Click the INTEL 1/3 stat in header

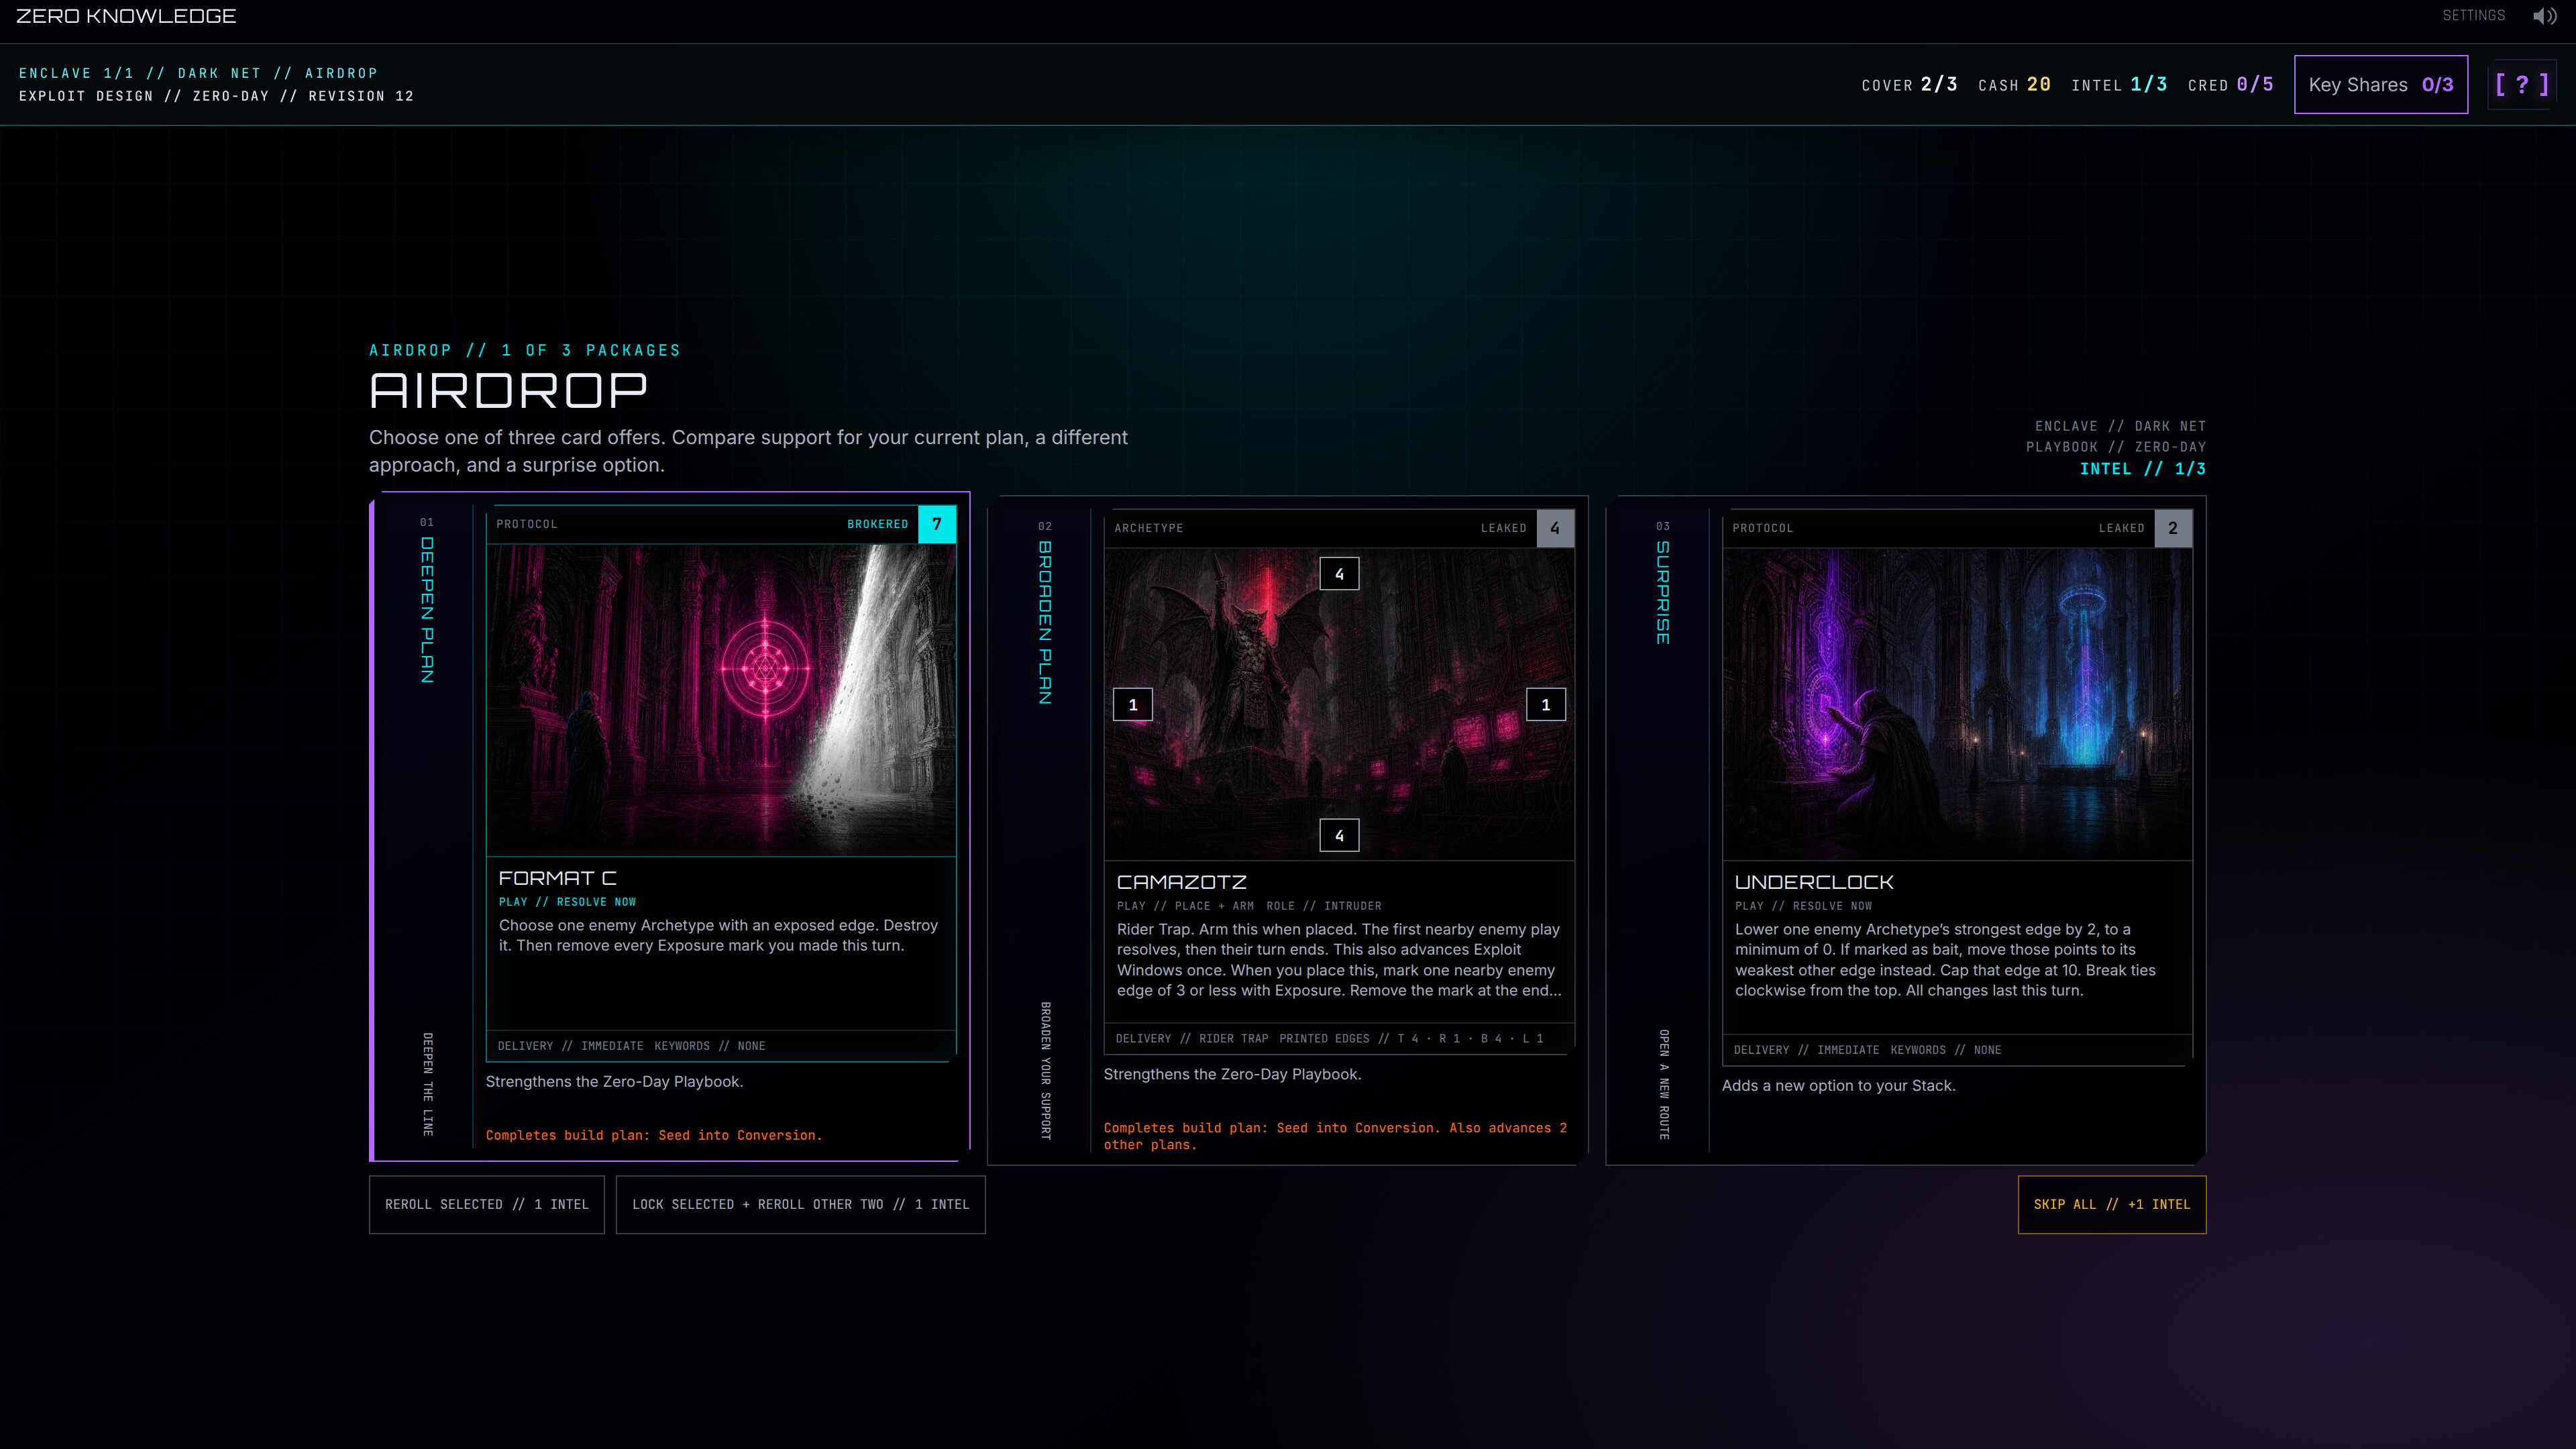(2119, 85)
